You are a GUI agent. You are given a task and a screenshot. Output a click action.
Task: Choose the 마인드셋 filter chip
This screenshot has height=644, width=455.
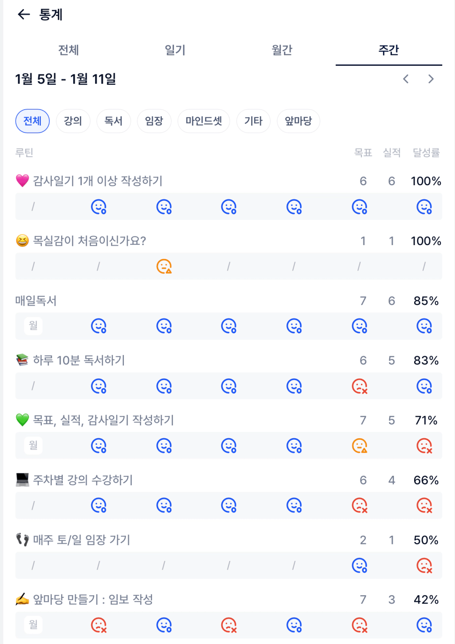click(204, 121)
